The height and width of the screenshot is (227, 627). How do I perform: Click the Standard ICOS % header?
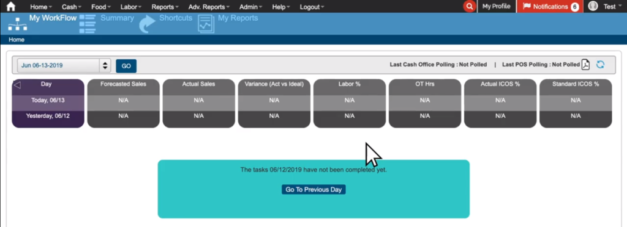(x=576, y=84)
